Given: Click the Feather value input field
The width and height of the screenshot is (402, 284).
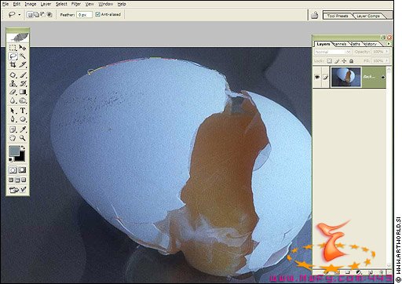Looking at the screenshot, I should click(84, 15).
